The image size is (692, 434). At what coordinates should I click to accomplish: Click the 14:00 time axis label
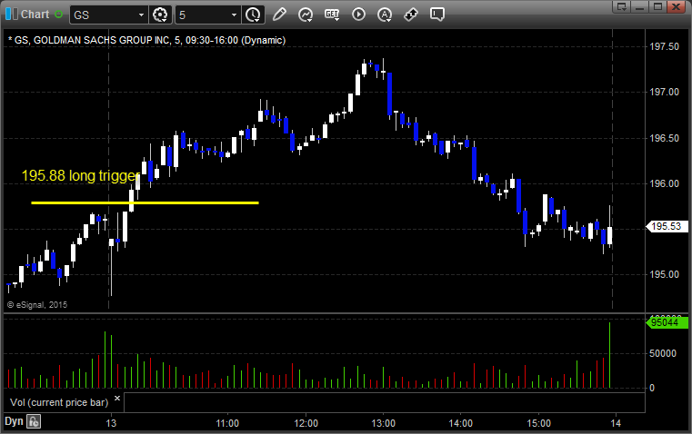pyautogui.click(x=461, y=423)
